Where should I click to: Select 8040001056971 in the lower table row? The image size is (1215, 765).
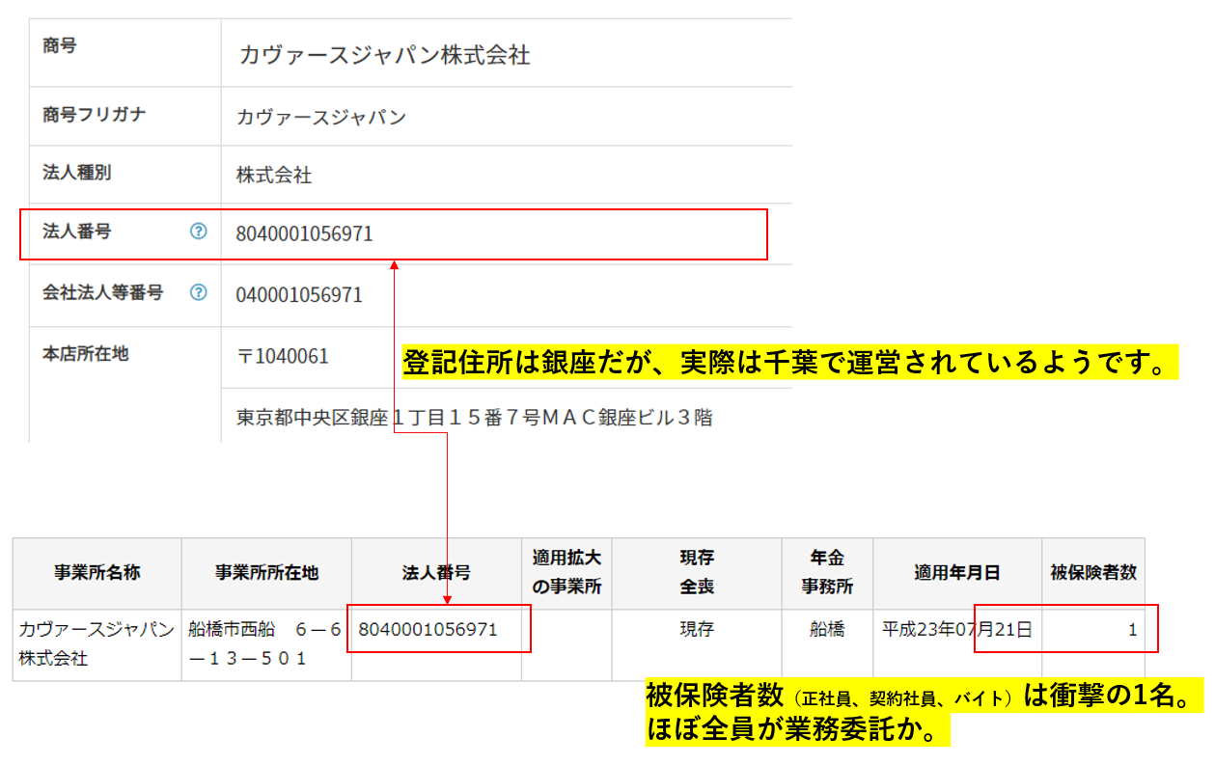[428, 630]
